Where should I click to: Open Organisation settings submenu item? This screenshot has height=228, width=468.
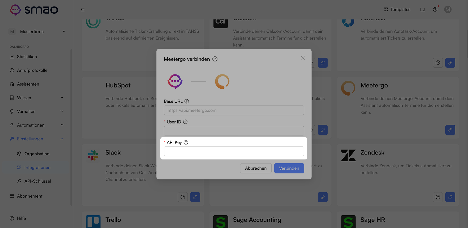click(37, 154)
